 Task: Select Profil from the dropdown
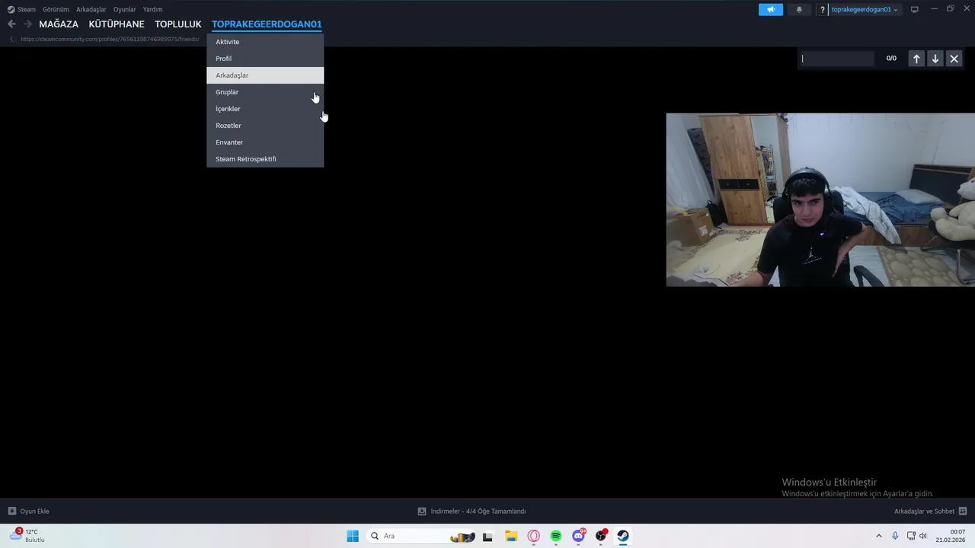coord(265,59)
